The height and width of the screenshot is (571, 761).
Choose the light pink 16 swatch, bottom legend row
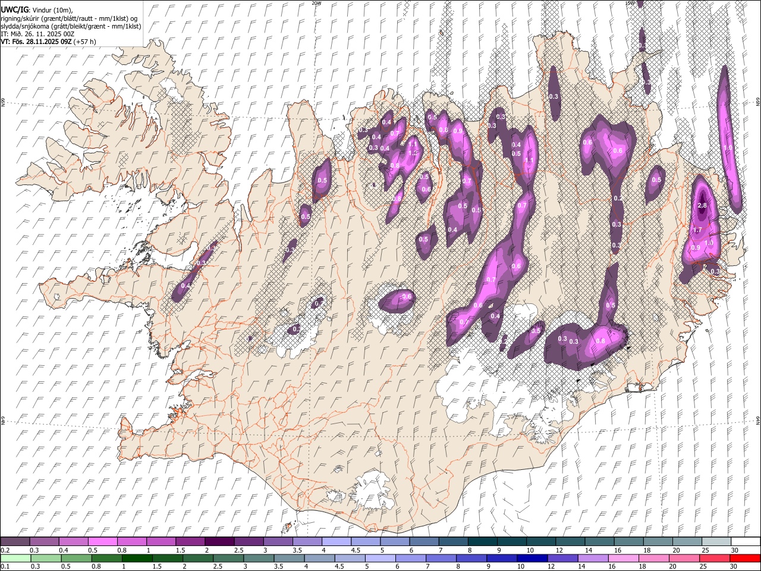[623, 558]
